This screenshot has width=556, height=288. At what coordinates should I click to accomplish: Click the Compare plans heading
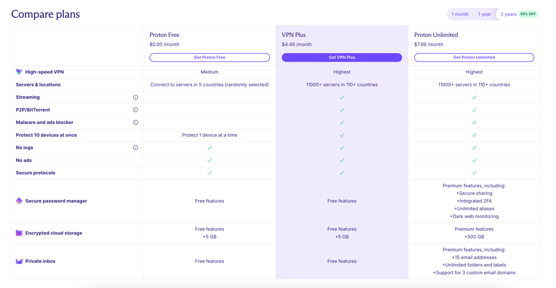[46, 14]
